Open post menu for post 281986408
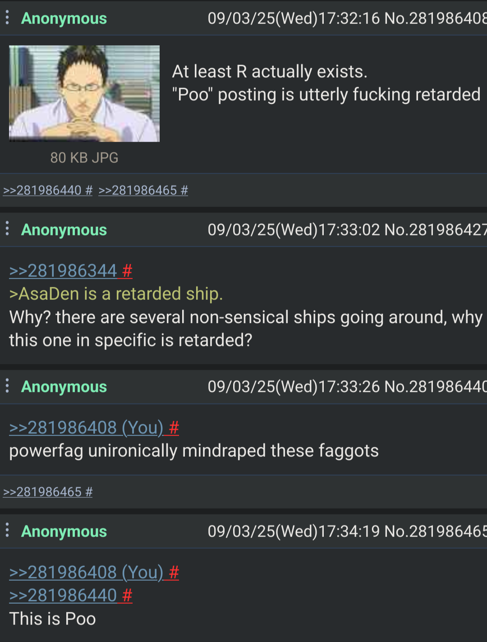 pos(7,18)
